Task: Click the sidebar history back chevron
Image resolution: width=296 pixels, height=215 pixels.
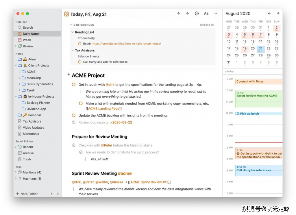Action: [x=52, y=194]
